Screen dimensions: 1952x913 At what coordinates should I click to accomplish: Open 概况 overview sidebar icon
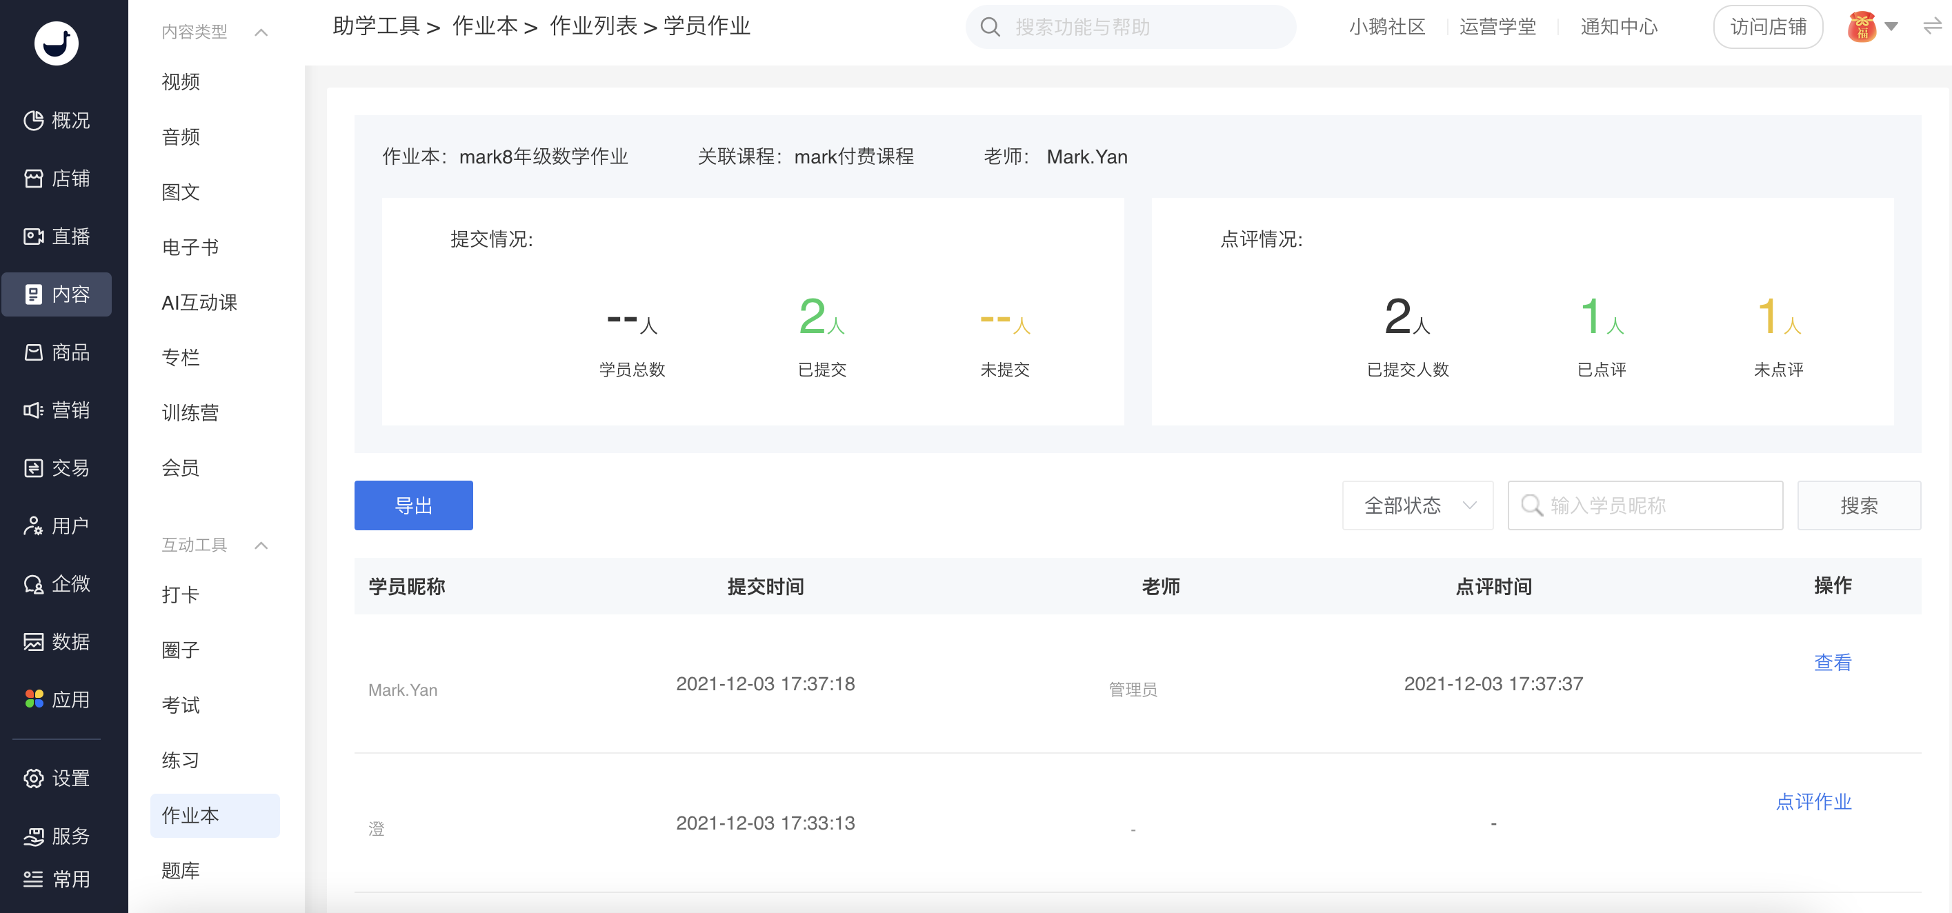tap(33, 121)
